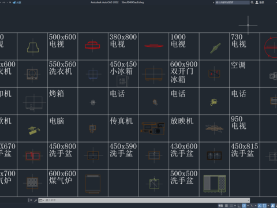Expand snap mode settings dropdown arrow
This screenshot has height=208, width=277.
(235, 206)
